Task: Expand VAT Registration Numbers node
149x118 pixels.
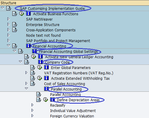Action: pos(26,73)
